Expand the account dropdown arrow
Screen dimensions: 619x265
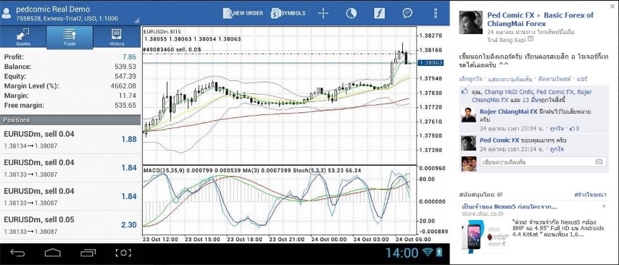[136, 20]
